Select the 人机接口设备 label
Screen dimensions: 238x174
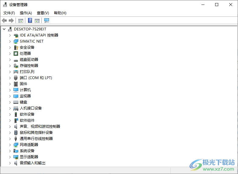tap(31, 108)
